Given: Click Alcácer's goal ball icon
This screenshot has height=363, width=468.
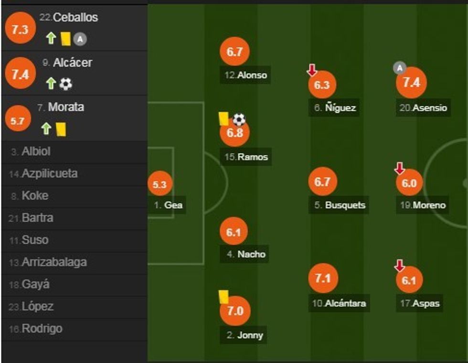Looking at the screenshot, I should [65, 85].
